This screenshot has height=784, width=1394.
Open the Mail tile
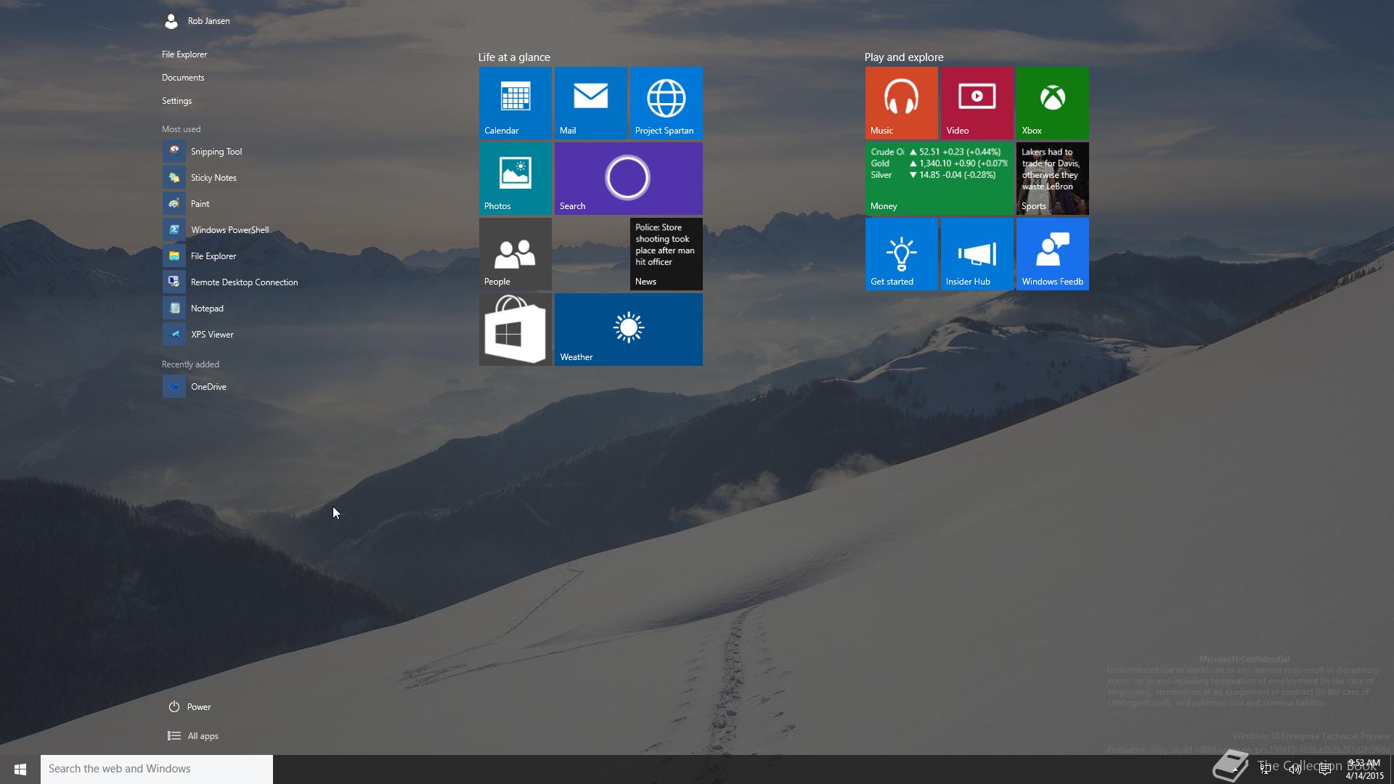tap(590, 103)
